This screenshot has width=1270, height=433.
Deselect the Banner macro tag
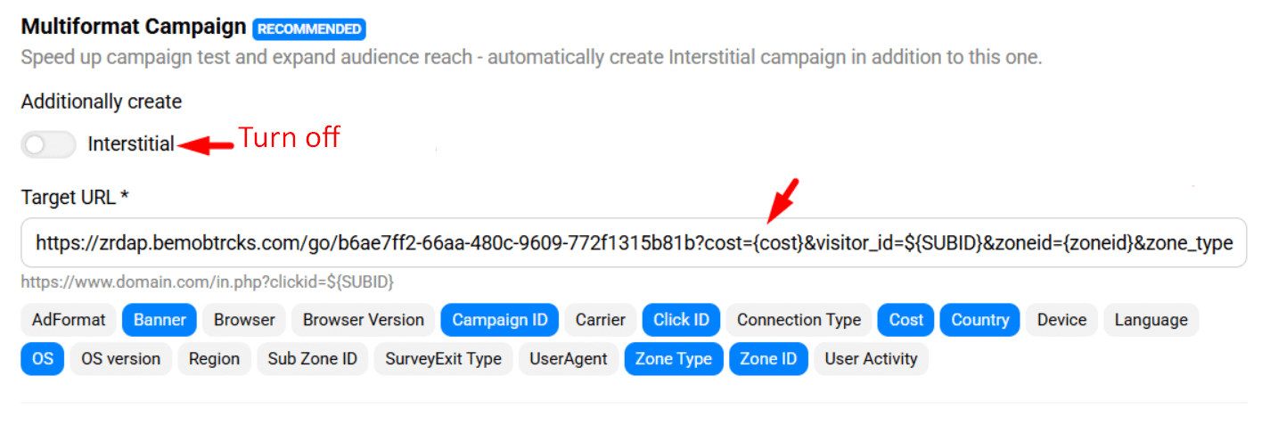point(160,320)
